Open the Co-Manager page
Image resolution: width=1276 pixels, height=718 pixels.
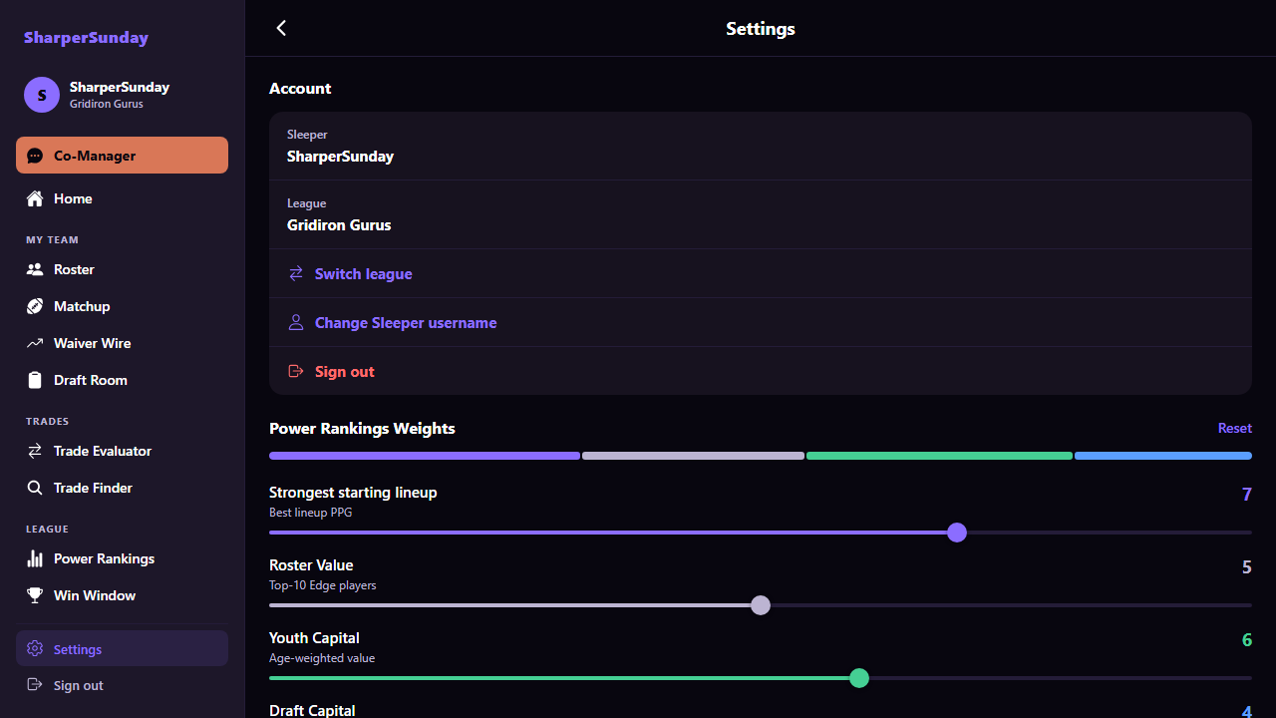(x=122, y=156)
